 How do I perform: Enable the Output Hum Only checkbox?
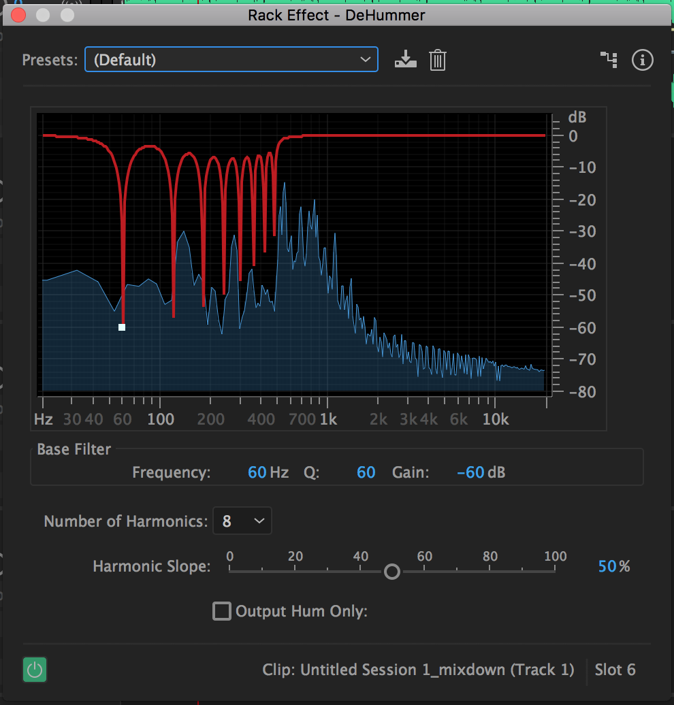coord(222,611)
